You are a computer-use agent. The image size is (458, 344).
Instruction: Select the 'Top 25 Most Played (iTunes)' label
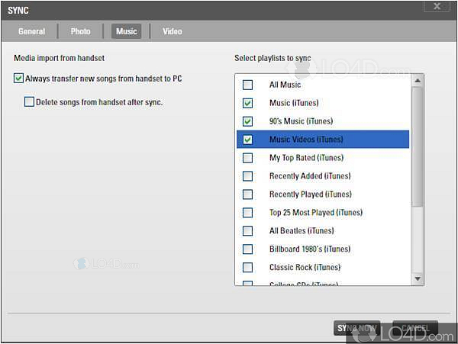tap(316, 213)
